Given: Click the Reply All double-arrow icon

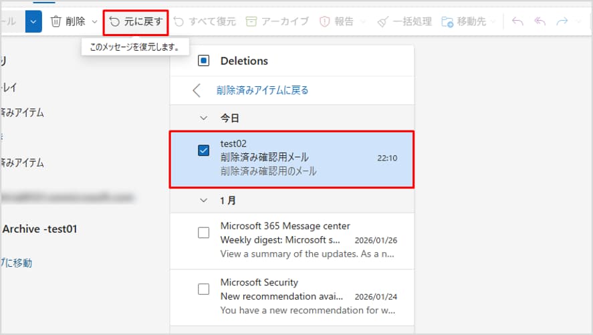Looking at the screenshot, I should 540,21.
